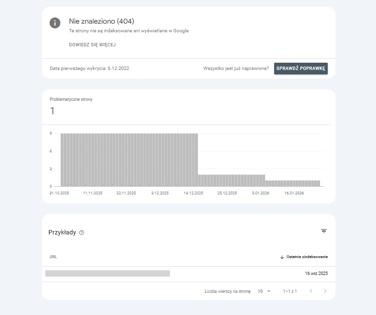Click the 1–1 z 1 pagination text

tap(290, 291)
